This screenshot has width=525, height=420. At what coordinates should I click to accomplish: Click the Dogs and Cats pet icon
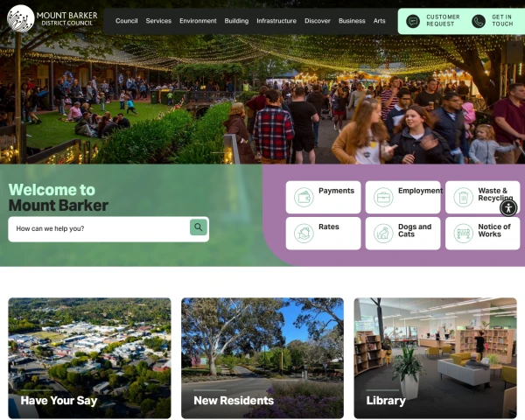click(383, 233)
